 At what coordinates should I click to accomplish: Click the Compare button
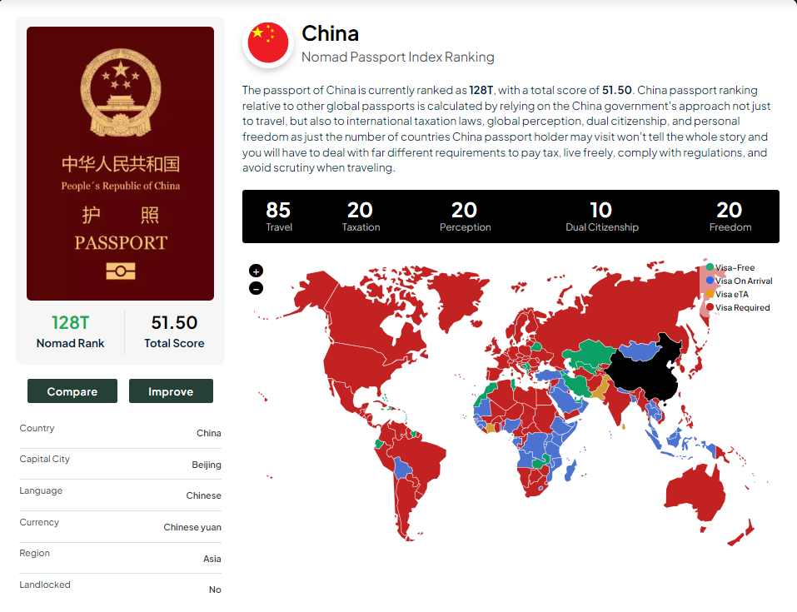click(x=72, y=391)
